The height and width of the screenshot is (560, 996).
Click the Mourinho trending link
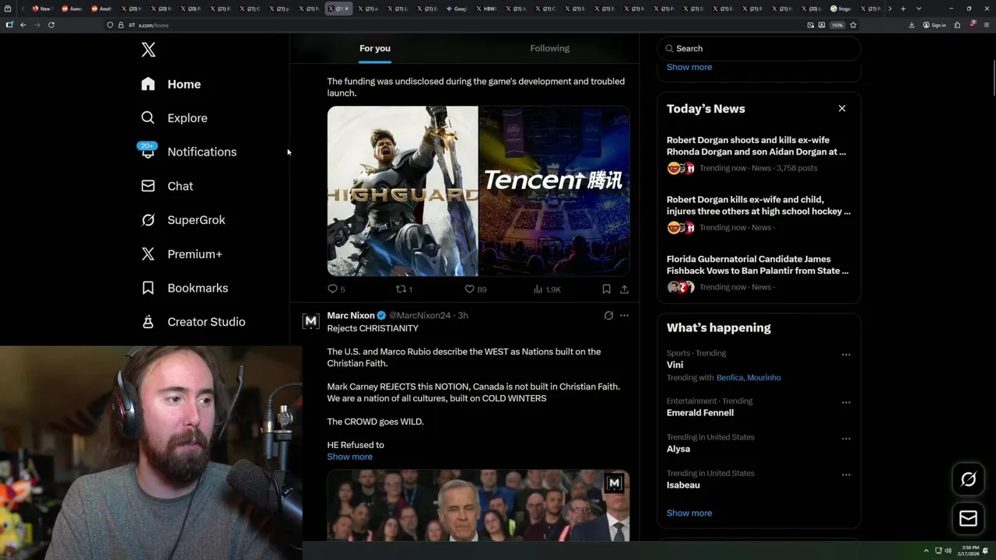tap(763, 378)
